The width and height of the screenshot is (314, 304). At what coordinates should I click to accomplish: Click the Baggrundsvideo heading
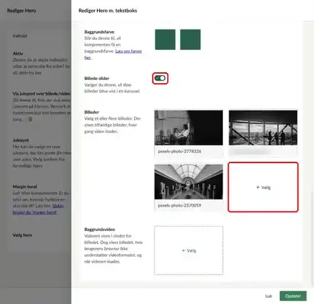click(x=100, y=229)
